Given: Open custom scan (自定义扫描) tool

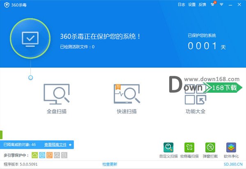Looking at the screenshot, I should 168,150.
